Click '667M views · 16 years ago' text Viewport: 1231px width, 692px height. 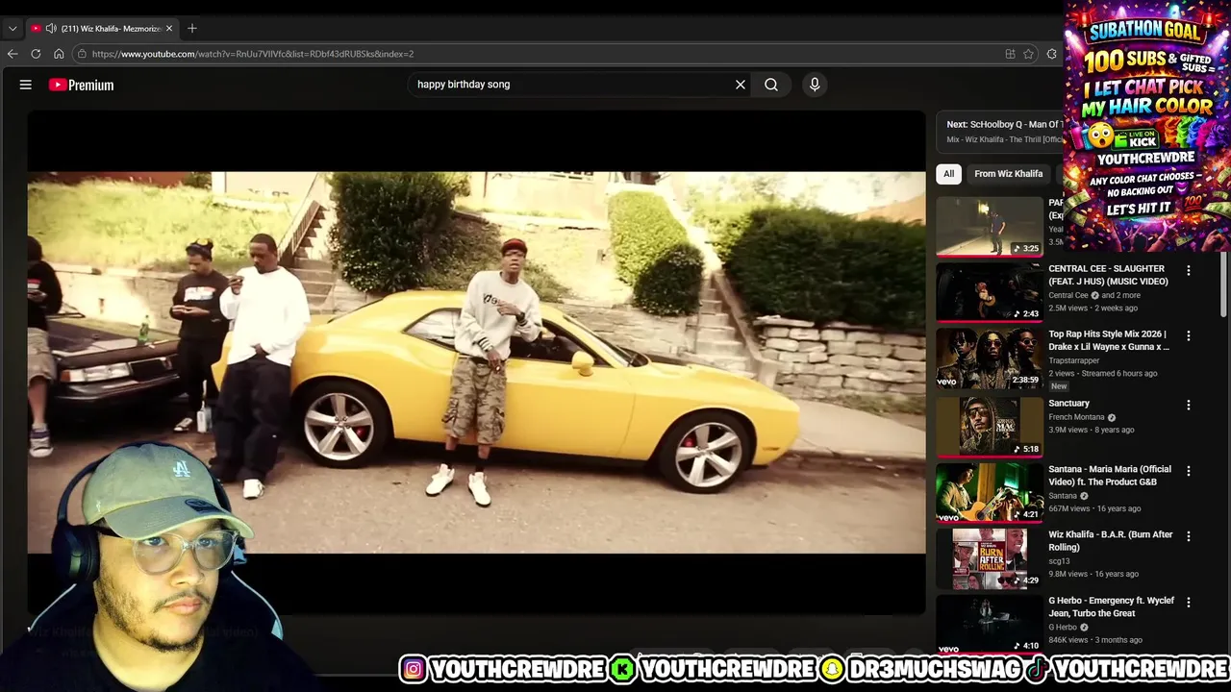1094,508
